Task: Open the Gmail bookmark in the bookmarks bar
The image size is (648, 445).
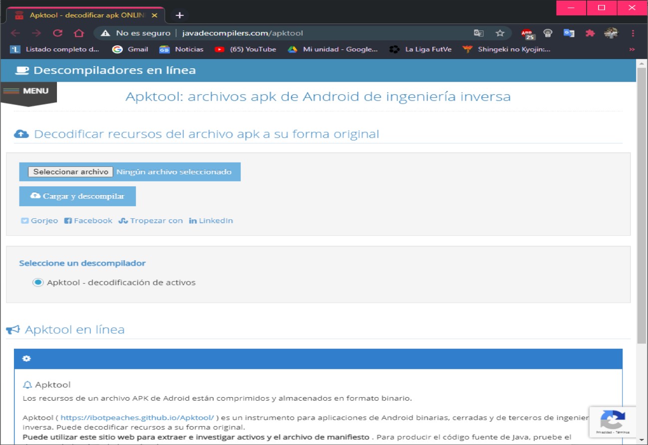Action: (130, 49)
